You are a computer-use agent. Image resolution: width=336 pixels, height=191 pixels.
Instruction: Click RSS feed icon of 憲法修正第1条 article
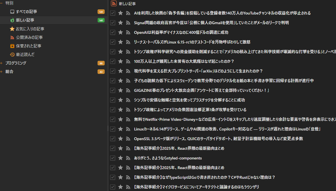pos(128,110)
